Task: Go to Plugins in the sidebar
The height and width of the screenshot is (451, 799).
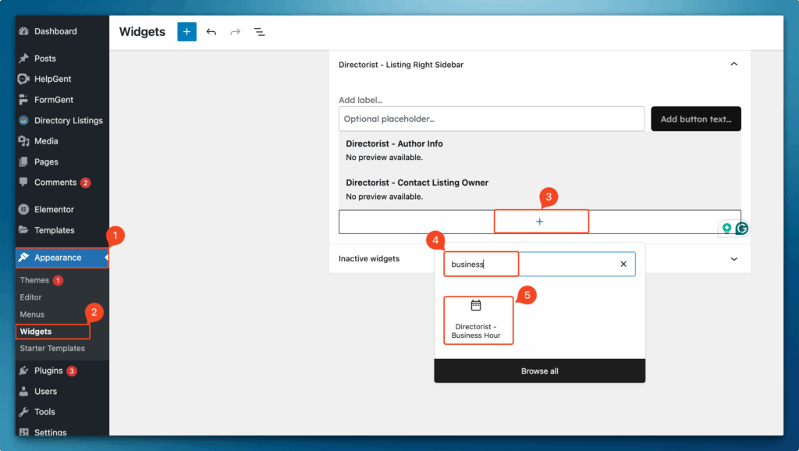Action: pos(48,371)
